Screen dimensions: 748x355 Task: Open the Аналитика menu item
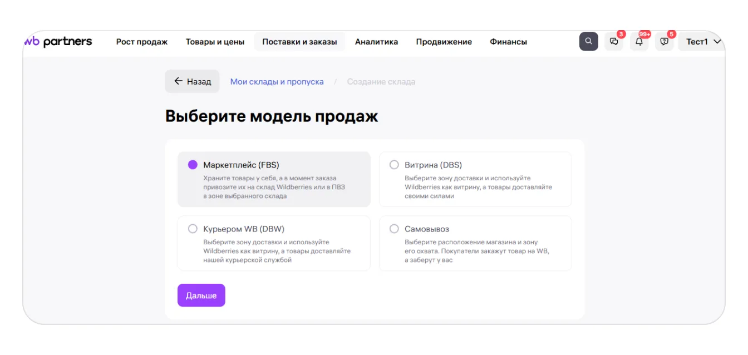coord(376,42)
